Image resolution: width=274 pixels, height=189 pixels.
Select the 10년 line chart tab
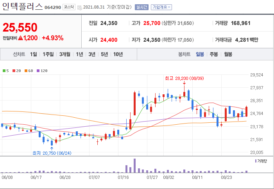point(118,54)
